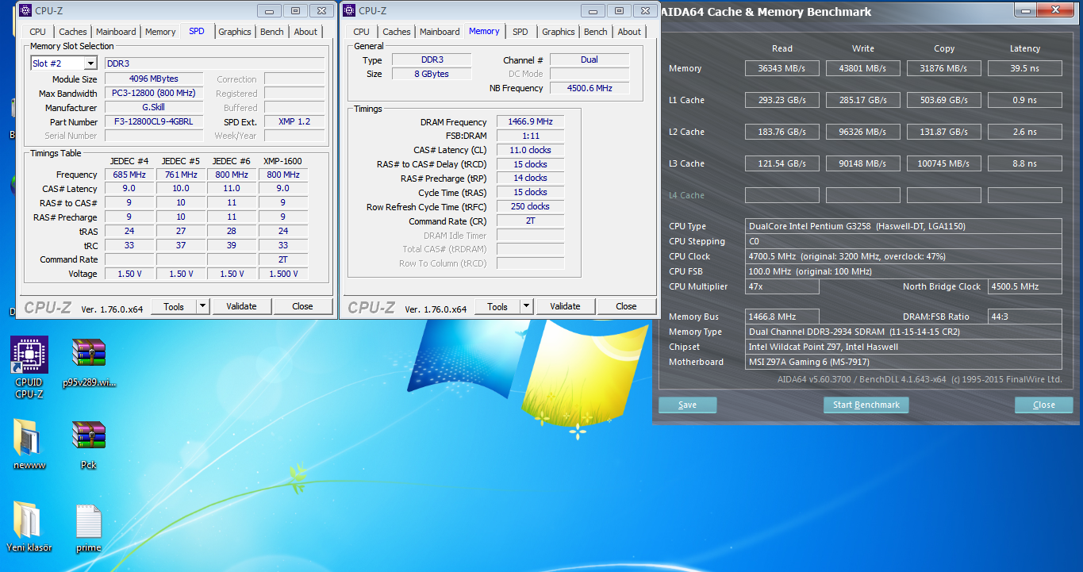The height and width of the screenshot is (572, 1083).
Task: Click Validate in the Memory CPU-Z window
Action: pos(565,306)
